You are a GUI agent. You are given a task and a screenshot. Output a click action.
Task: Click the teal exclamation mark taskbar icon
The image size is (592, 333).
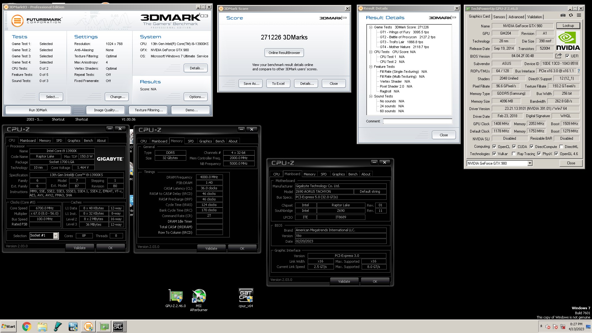[58, 327]
